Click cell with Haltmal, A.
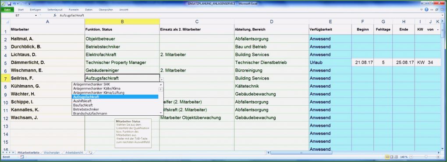The image size is (447, 162). [x=47, y=39]
